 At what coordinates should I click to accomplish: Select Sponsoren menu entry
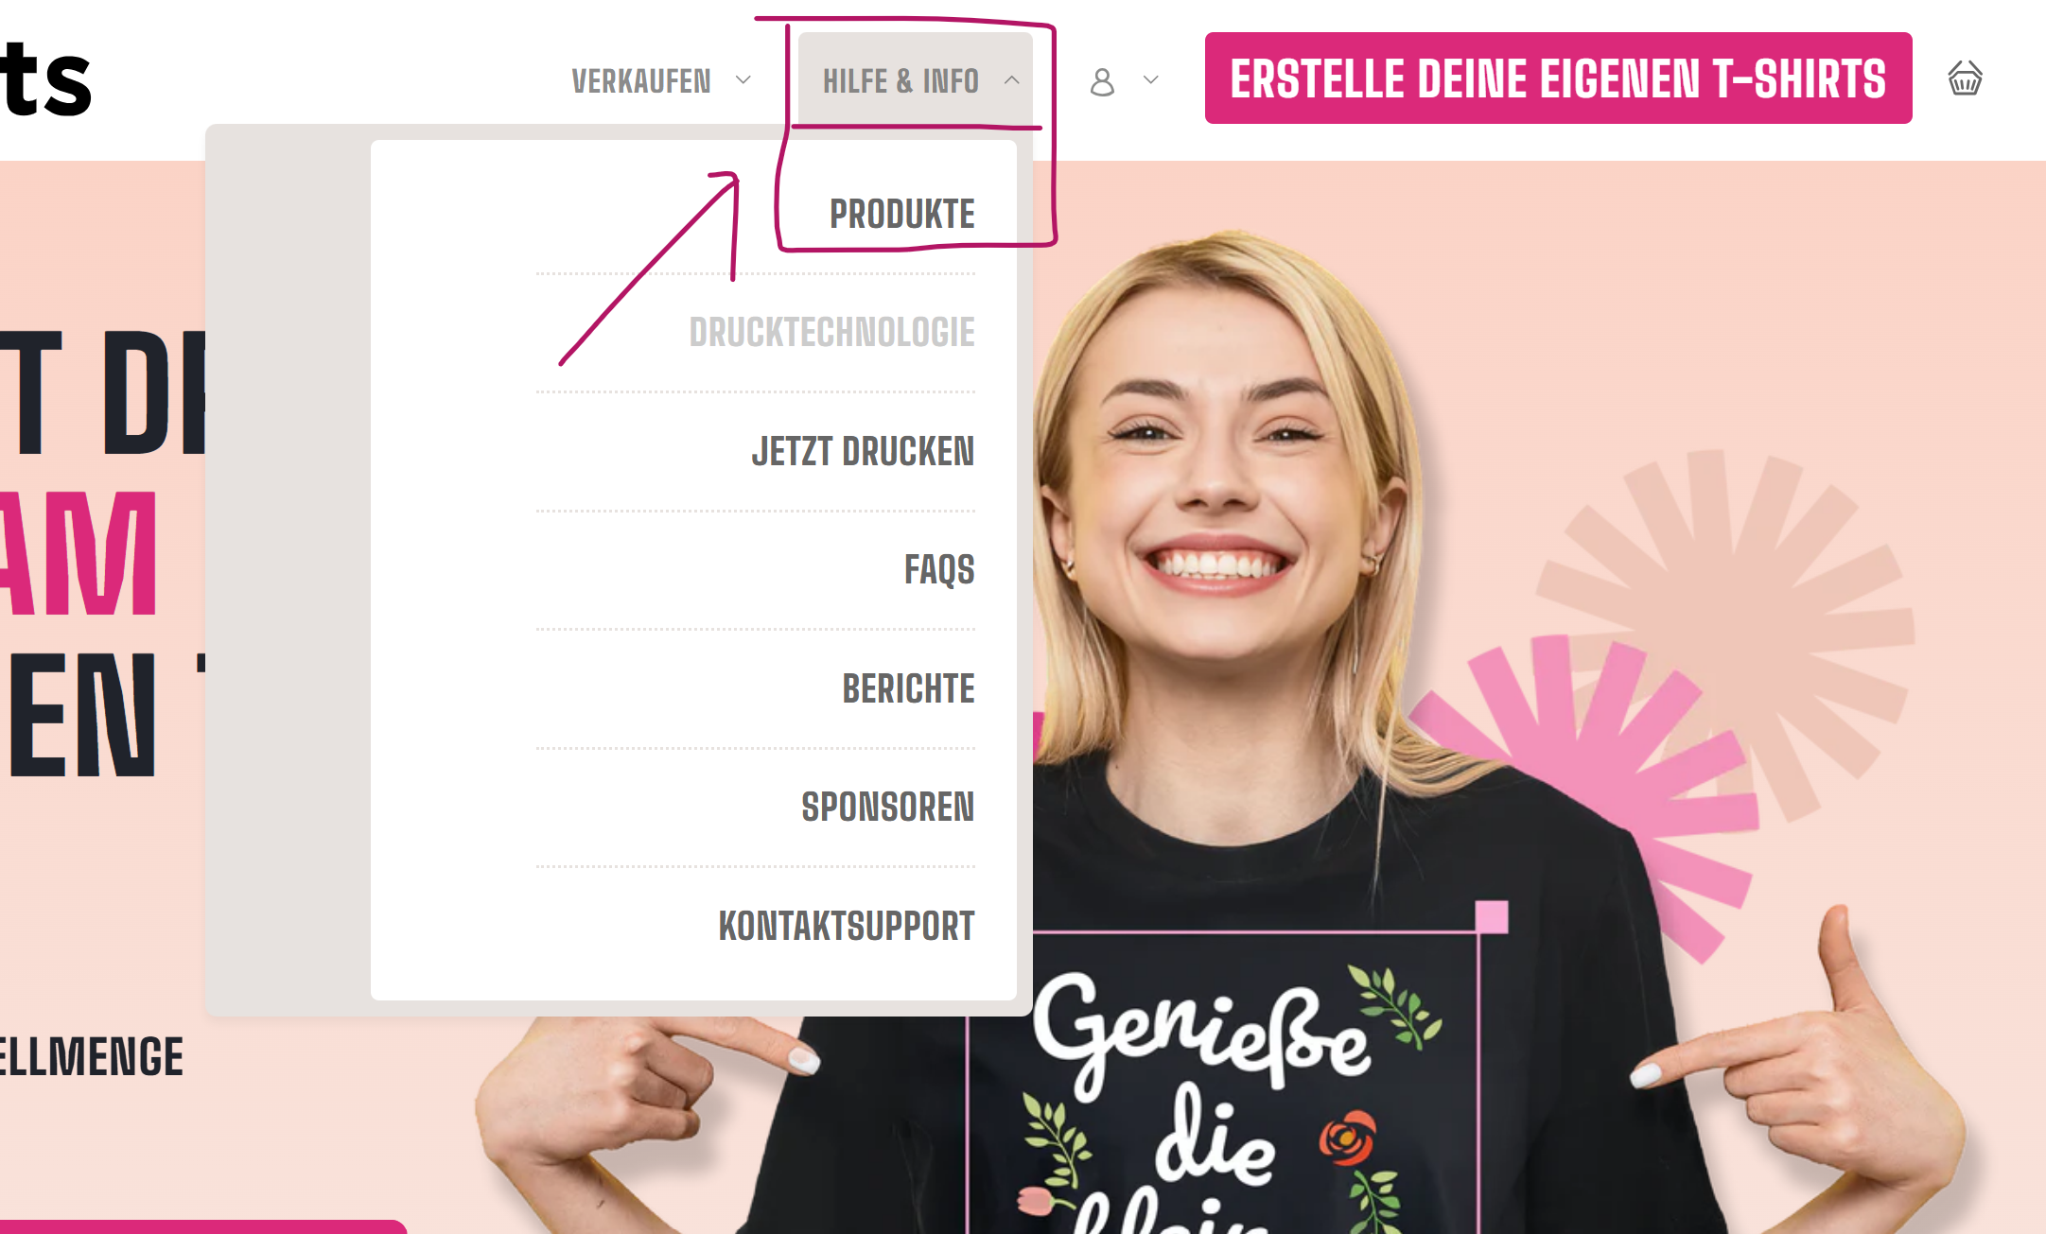pos(887,807)
